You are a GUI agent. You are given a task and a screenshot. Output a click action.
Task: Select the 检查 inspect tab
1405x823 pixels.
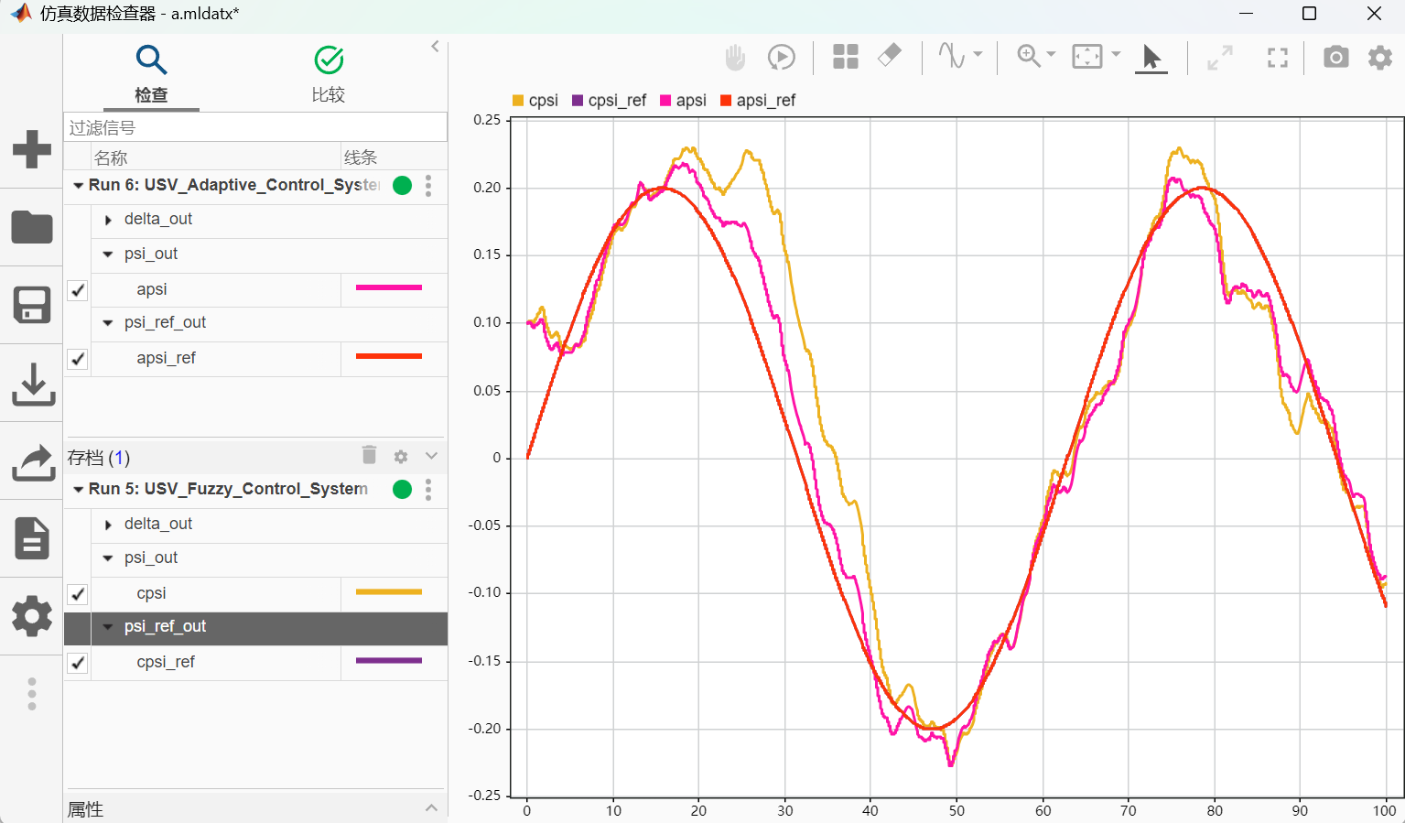pos(151,73)
